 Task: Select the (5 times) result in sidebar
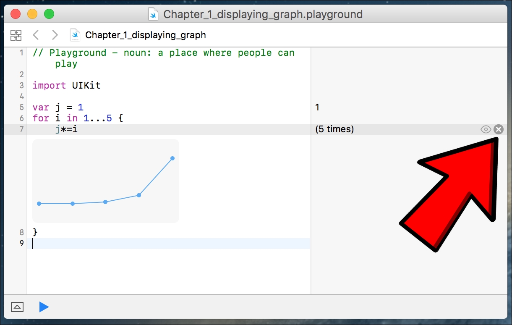click(x=334, y=129)
